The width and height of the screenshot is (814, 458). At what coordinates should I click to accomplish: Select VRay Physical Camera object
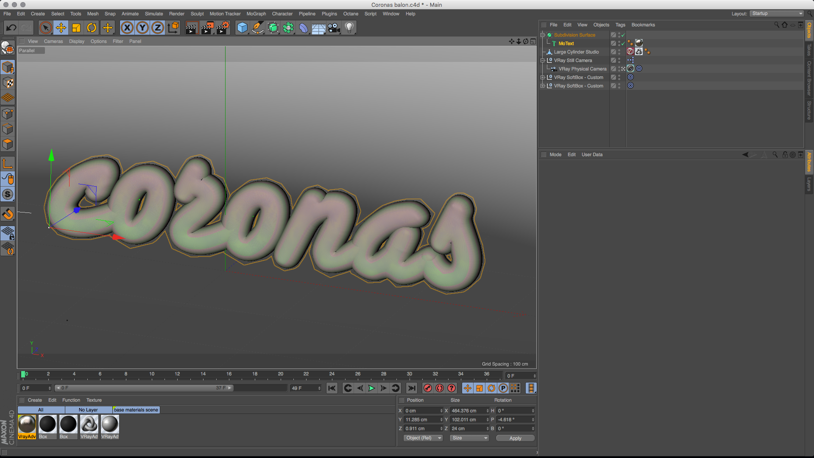tap(582, 69)
